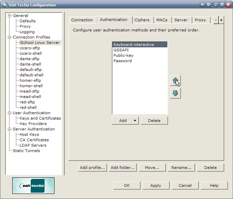The width and height of the screenshot is (233, 199).
Task: Select the homer-shell profile
Action: 31,86
